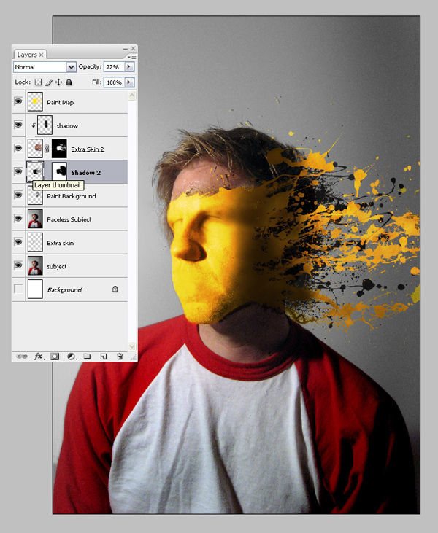Enable lock transparent pixels icon
This screenshot has width=438, height=533.
[38, 82]
